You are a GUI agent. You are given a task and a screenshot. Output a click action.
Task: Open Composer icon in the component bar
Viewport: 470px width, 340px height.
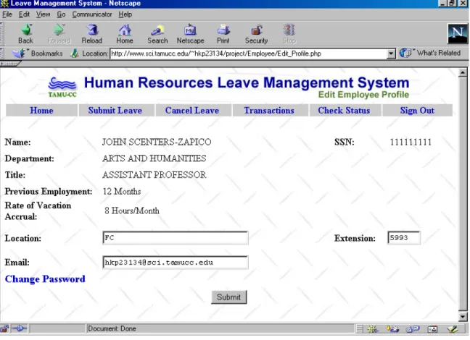[x=453, y=329]
